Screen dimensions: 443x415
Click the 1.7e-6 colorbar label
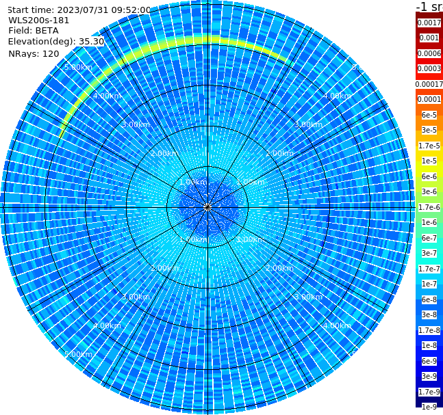tap(429, 207)
